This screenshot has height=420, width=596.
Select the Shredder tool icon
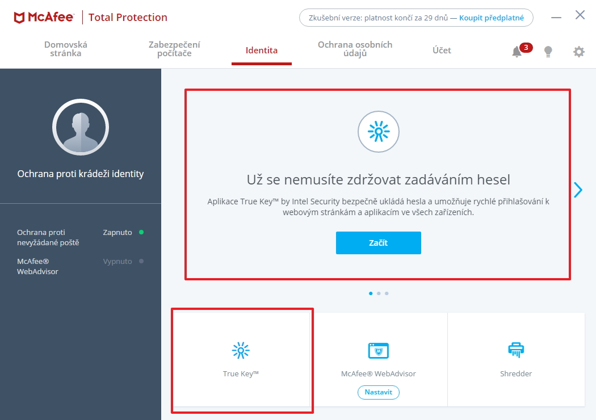[x=515, y=351]
